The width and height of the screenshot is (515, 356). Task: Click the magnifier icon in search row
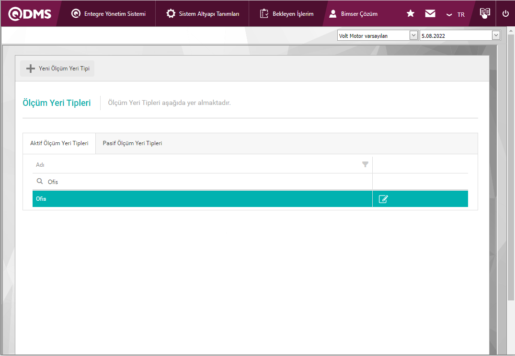point(40,182)
